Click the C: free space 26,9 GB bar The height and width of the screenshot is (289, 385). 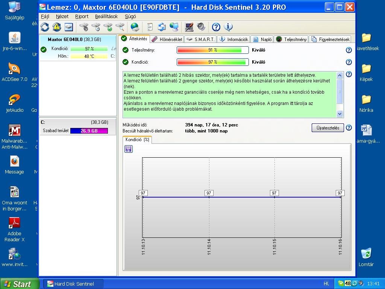point(89,131)
